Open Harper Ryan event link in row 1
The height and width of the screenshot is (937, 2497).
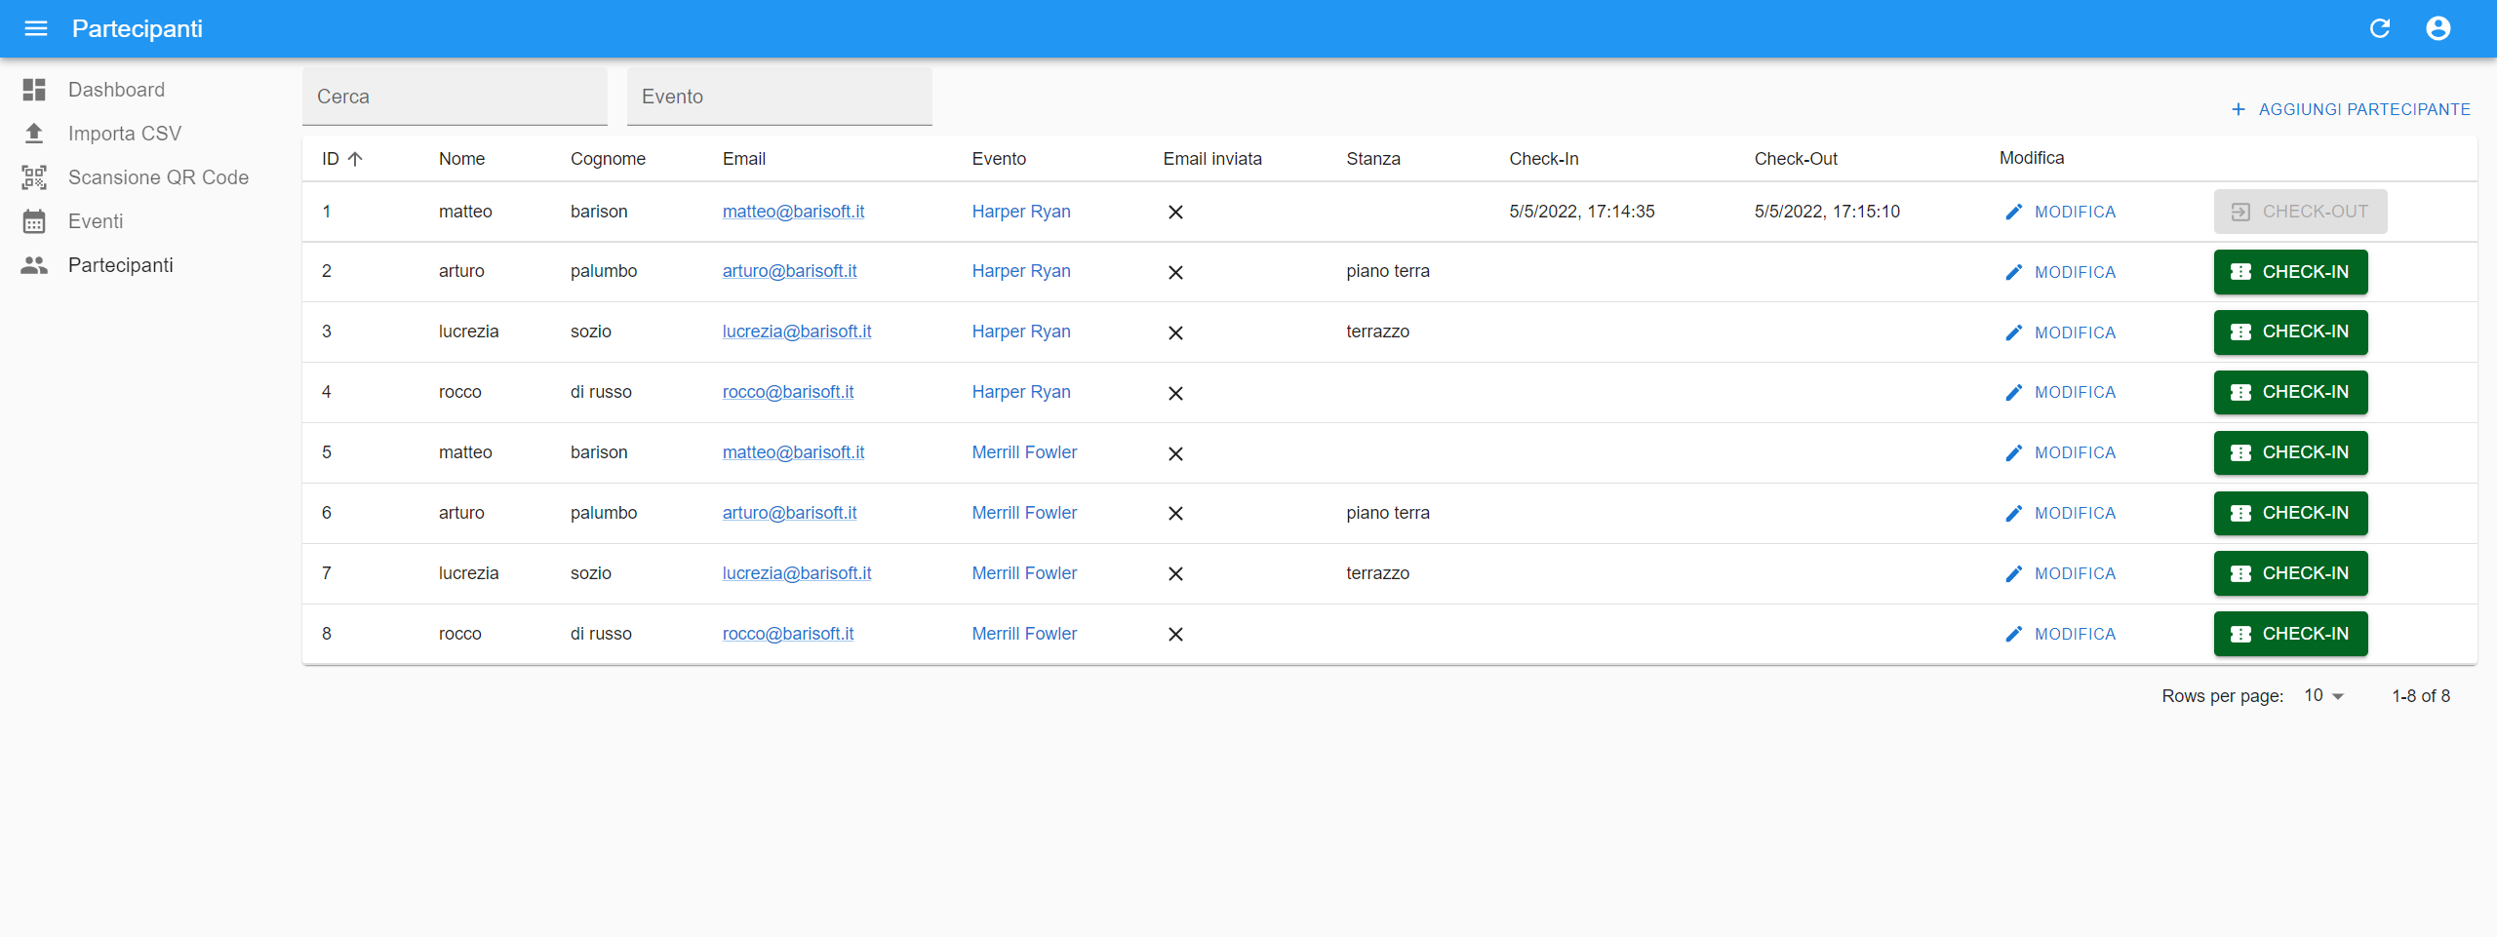click(1020, 212)
